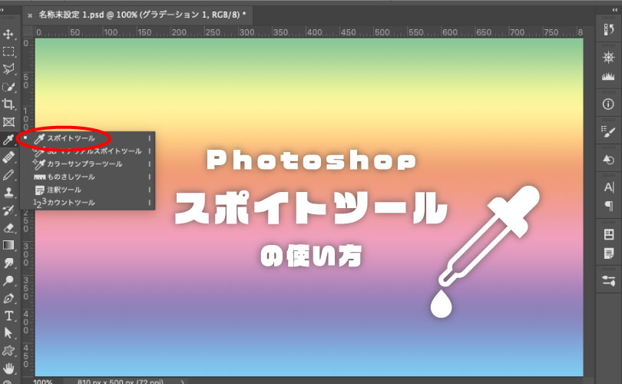
Task: Select the Quick Selection tool
Action: 8,87
